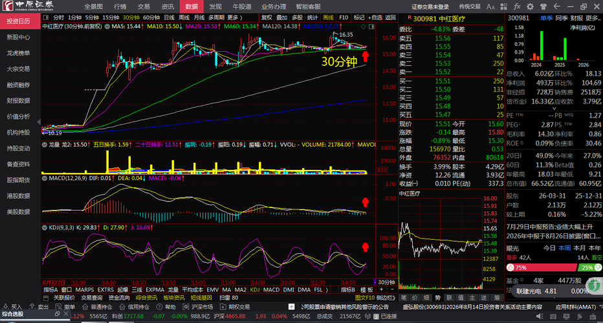Click 传统交易 link
This screenshot has height=323, width=603.
pyautogui.click(x=470, y=6)
